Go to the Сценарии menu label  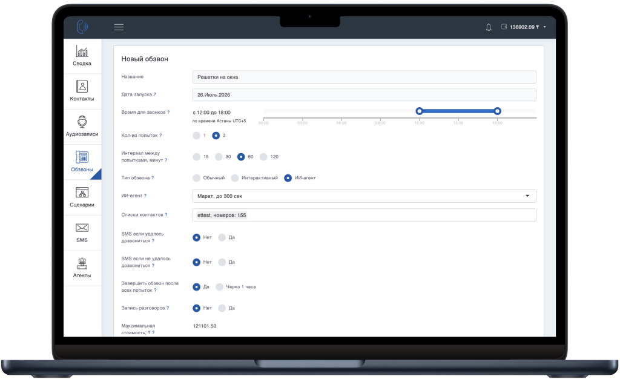pyautogui.click(x=82, y=205)
